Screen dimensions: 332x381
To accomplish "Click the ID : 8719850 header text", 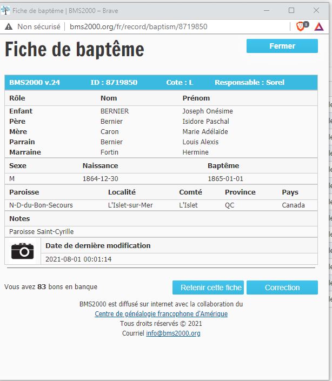I will 114,82.
